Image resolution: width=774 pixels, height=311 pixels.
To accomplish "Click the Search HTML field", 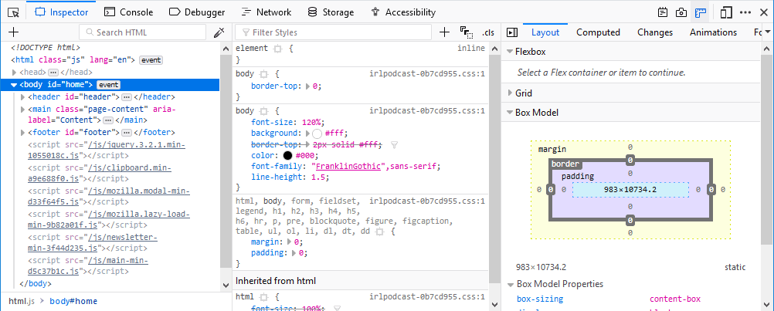I will point(143,32).
